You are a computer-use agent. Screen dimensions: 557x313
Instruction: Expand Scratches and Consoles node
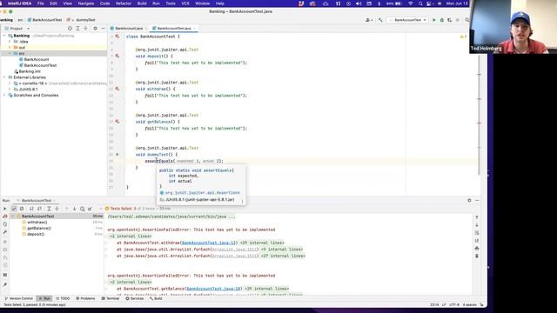click(x=4, y=95)
